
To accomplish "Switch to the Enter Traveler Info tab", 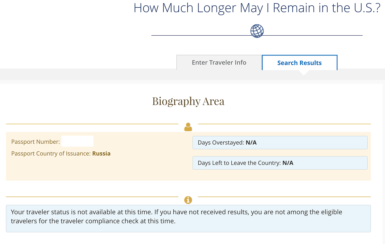I will [x=219, y=63].
